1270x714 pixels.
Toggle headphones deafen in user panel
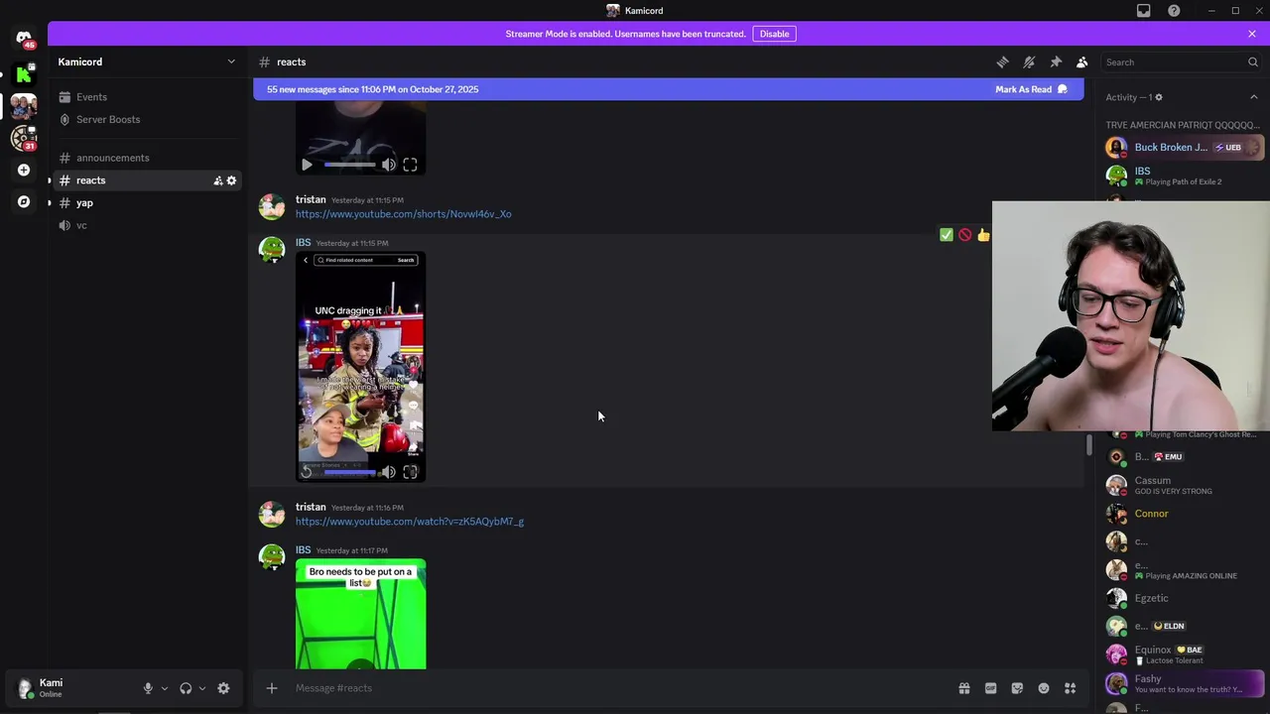186,688
